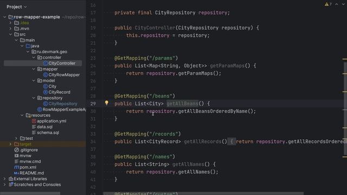This screenshot has width=347, height=195.
Task: Click the README.md markdown icon
Action: pyautogui.click(x=17, y=173)
